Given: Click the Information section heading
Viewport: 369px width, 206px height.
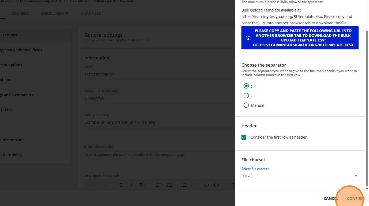Looking at the screenshot, I should (x=97, y=58).
